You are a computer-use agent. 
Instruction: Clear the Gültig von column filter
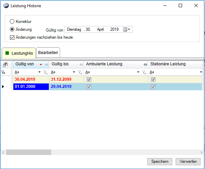tap(45, 72)
